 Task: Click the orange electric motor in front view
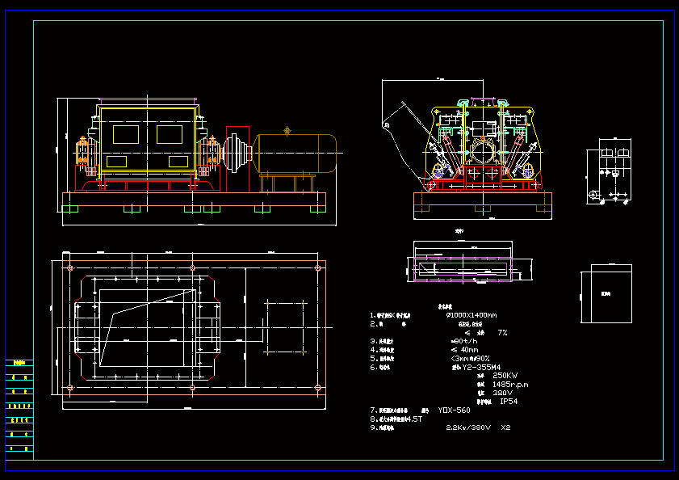click(x=296, y=154)
